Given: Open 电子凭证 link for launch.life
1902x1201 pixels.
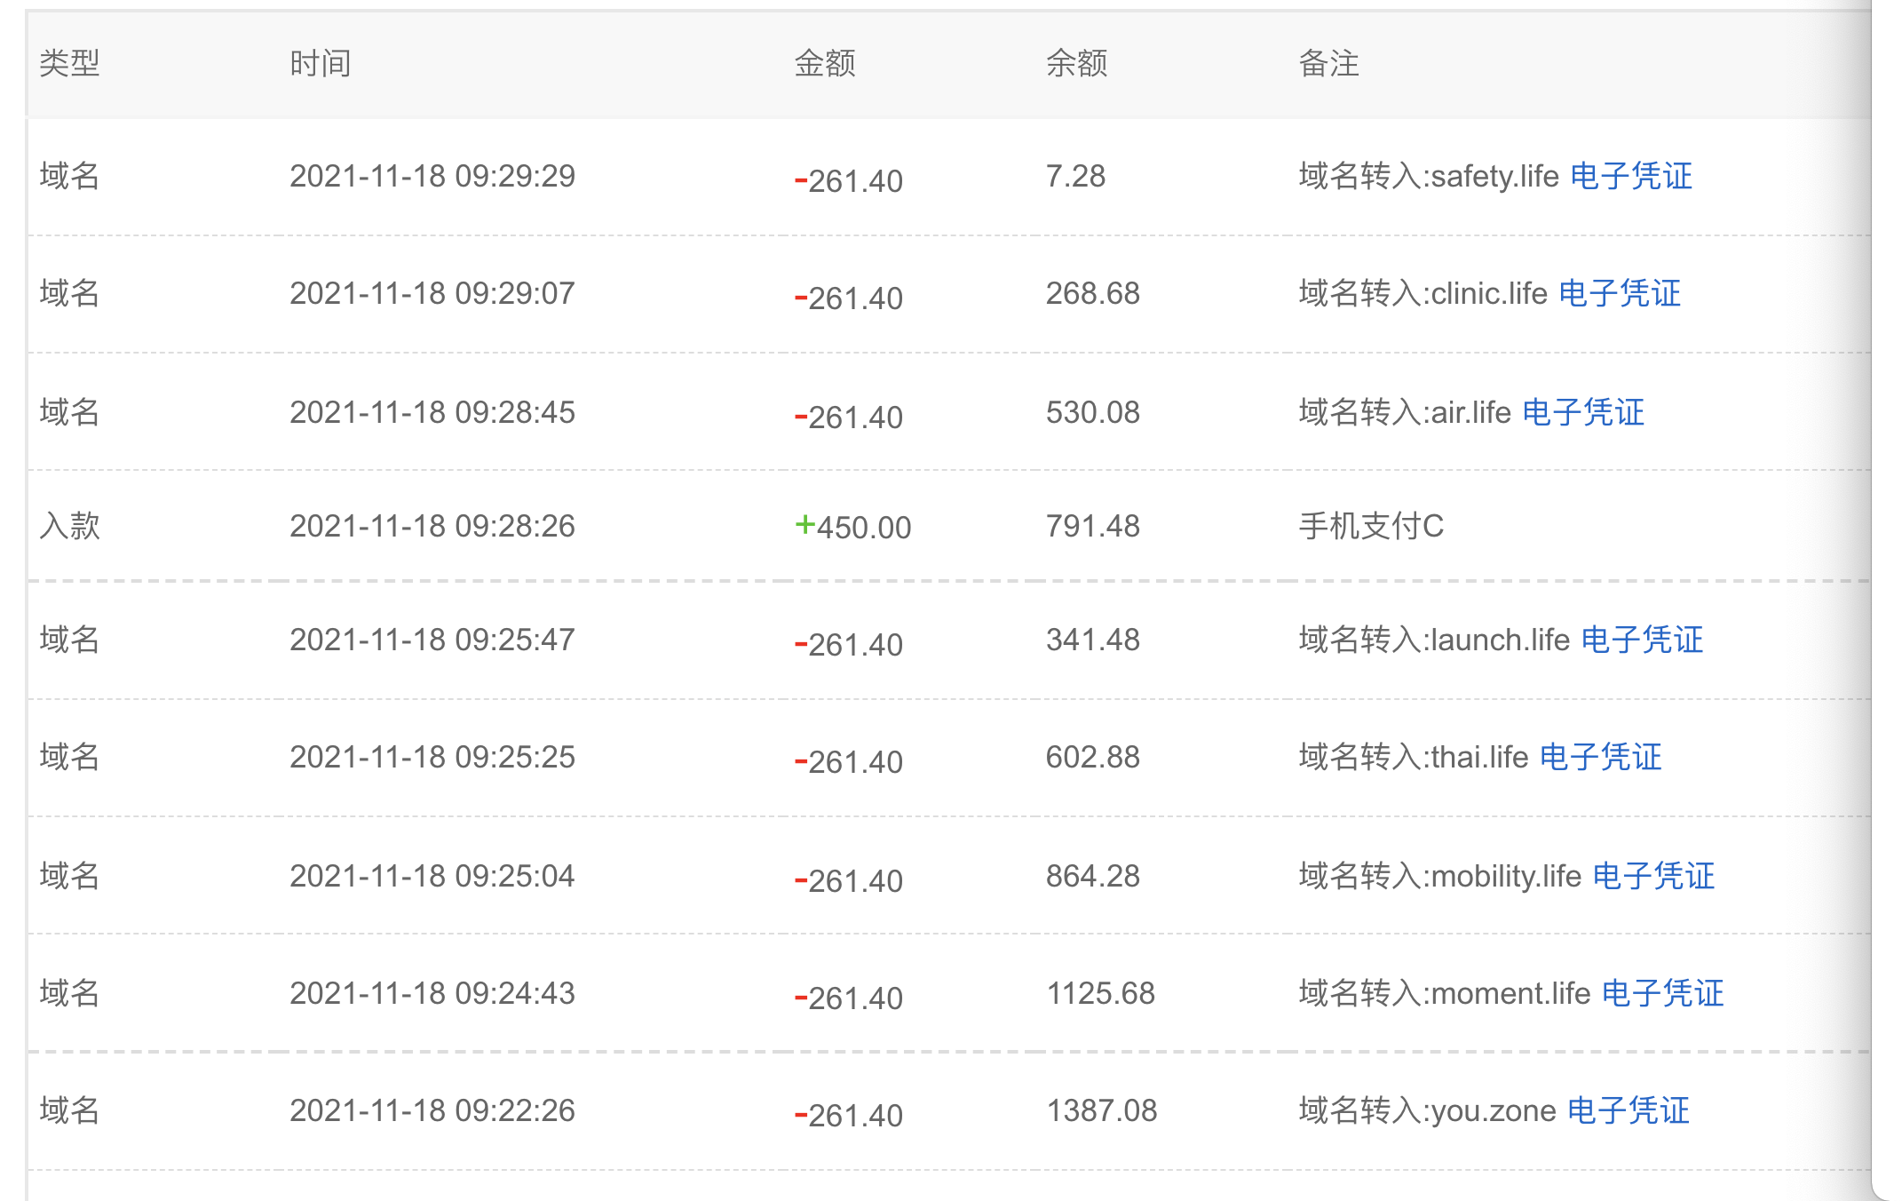Looking at the screenshot, I should pyautogui.click(x=1642, y=640).
